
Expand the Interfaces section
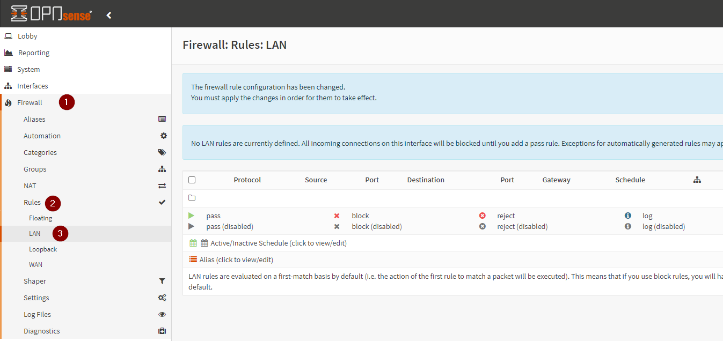coord(32,86)
